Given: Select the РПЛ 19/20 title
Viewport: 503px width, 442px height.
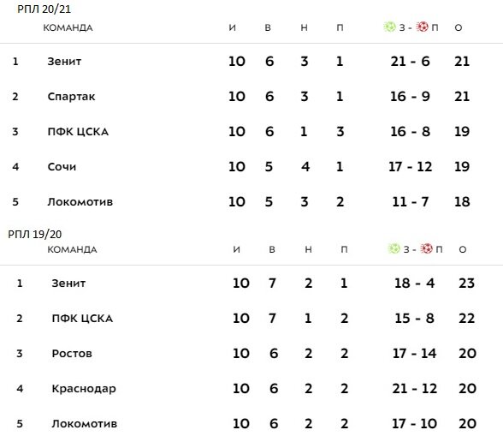Looking at the screenshot, I should (34, 234).
